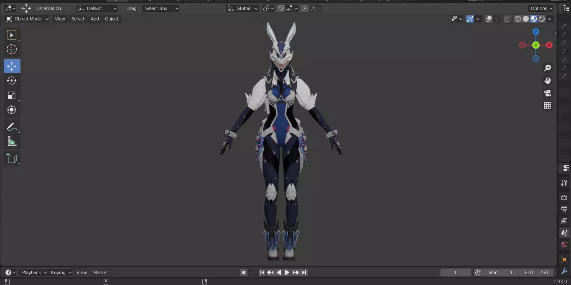Switch orthographic view with grid icon
The image size is (571, 285).
click(548, 106)
